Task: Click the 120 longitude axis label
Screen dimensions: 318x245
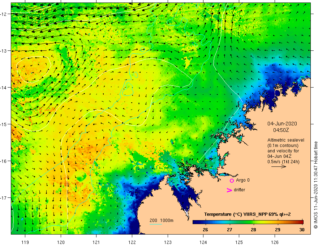Action: tap(61, 242)
